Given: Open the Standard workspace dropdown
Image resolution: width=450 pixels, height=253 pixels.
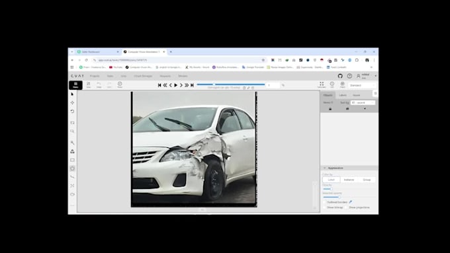Looking at the screenshot, I should point(362,85).
